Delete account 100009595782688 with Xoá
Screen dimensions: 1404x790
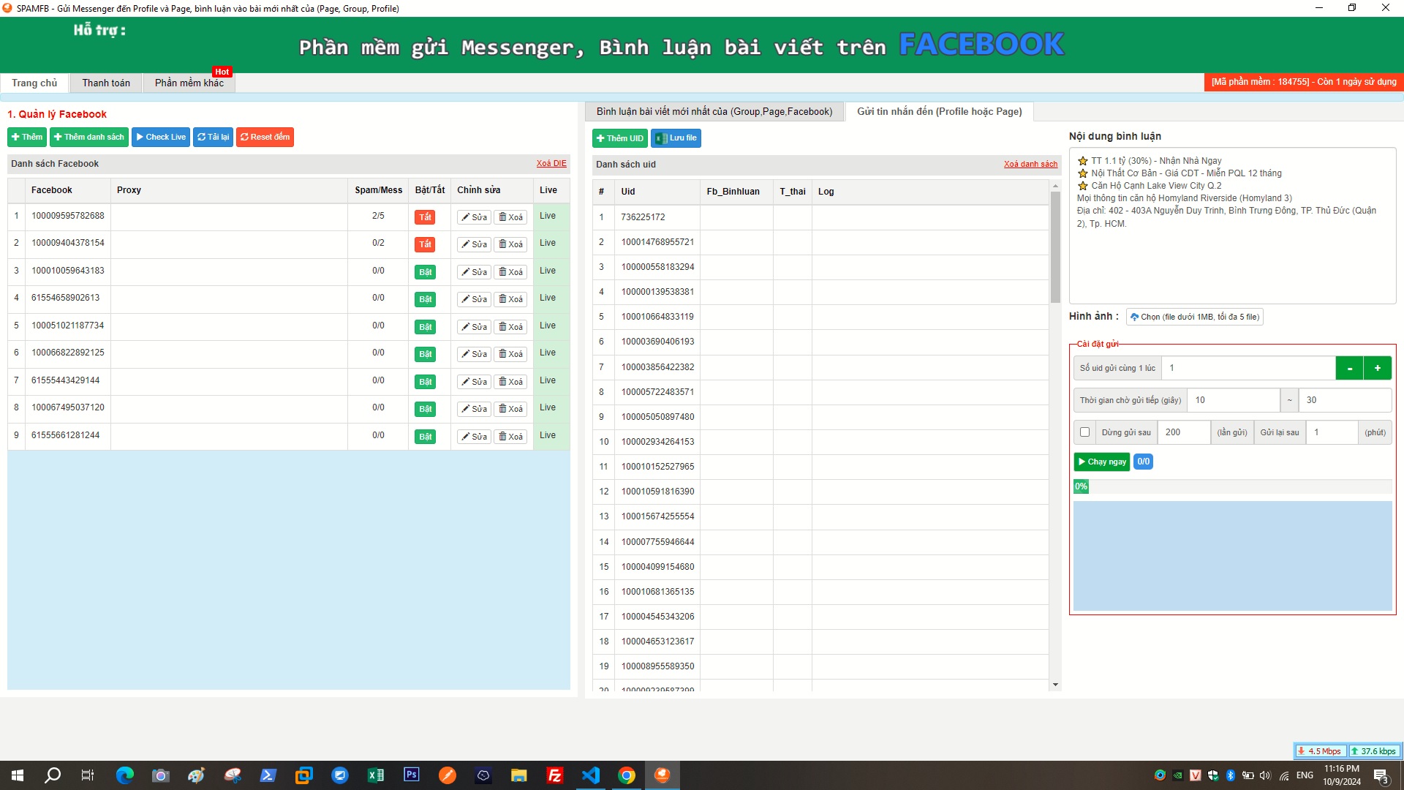510,217
